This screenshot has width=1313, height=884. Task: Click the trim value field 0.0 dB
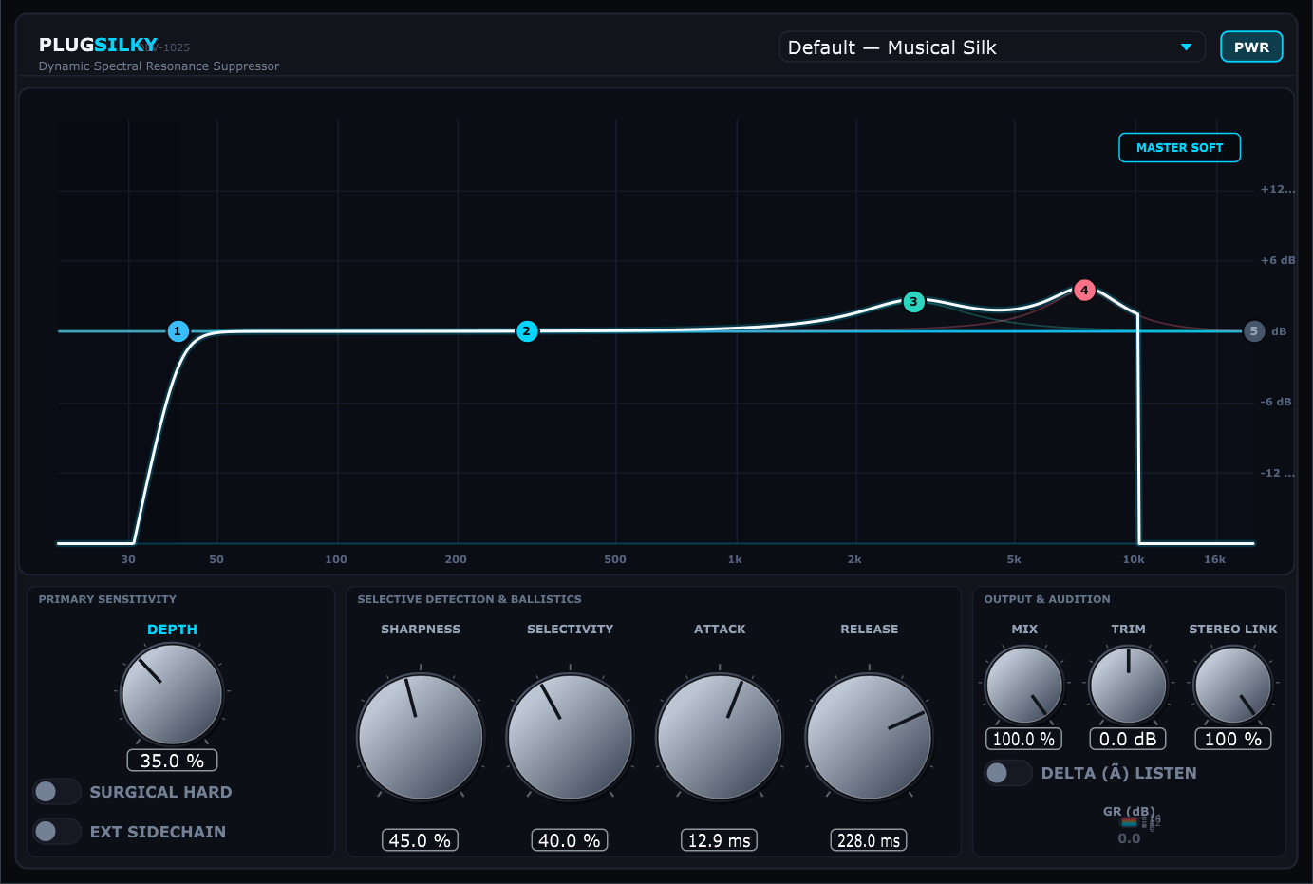click(1128, 739)
